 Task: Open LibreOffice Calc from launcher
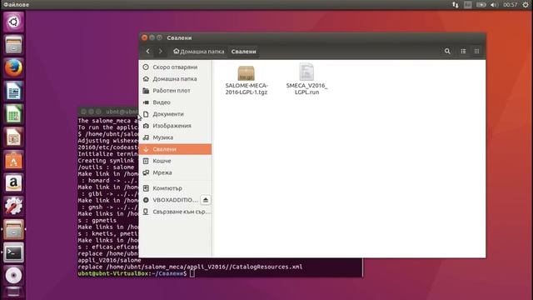[13, 114]
